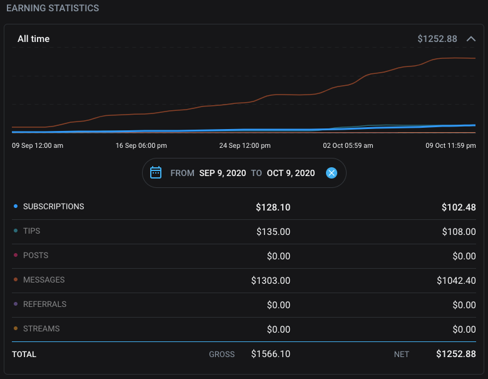Toggle the Tips teal legend dot
This screenshot has width=488, height=379.
(16, 231)
